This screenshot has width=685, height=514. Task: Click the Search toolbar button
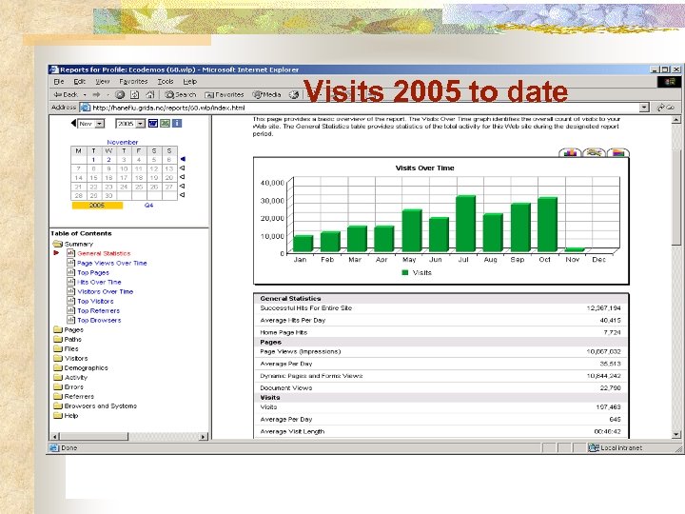point(181,94)
